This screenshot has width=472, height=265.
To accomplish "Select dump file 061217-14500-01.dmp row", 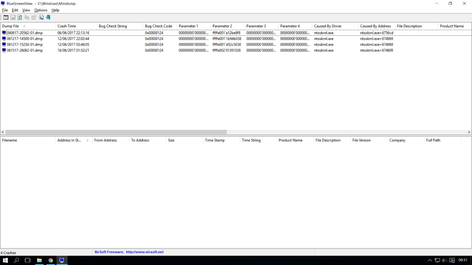I will [x=236, y=39].
